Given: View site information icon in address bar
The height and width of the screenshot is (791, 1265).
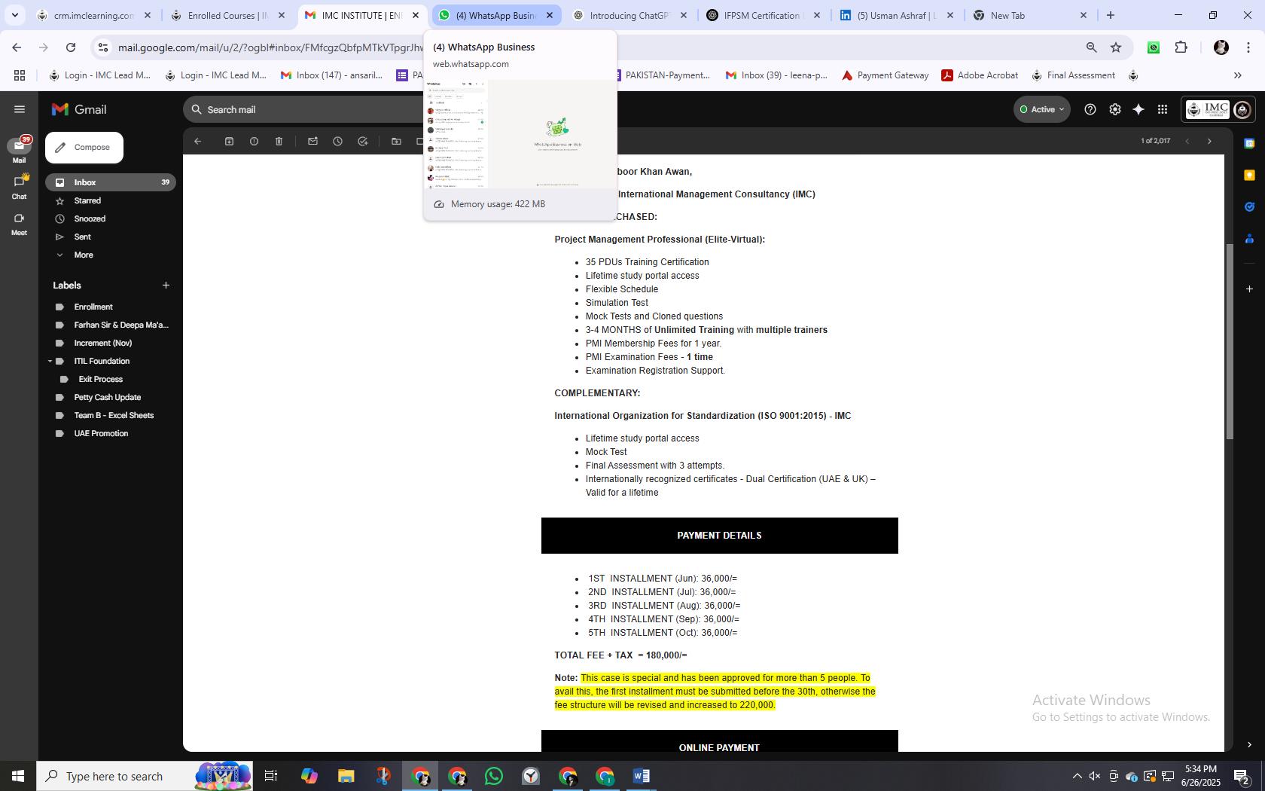Looking at the screenshot, I should tap(103, 47).
